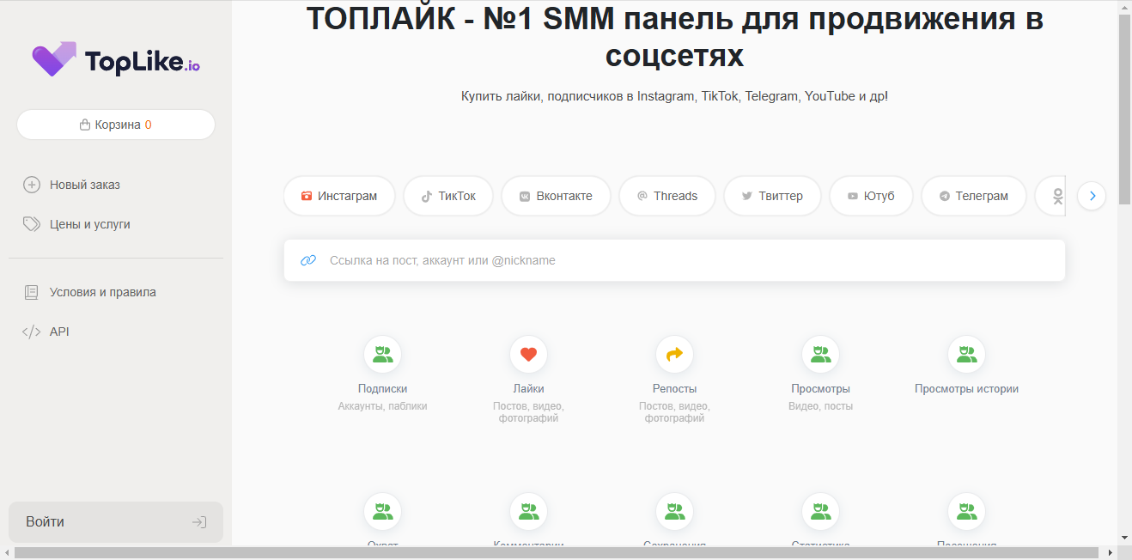Click the horizontal scrollbar right arrow
The image size is (1132, 560).
point(1110,552)
